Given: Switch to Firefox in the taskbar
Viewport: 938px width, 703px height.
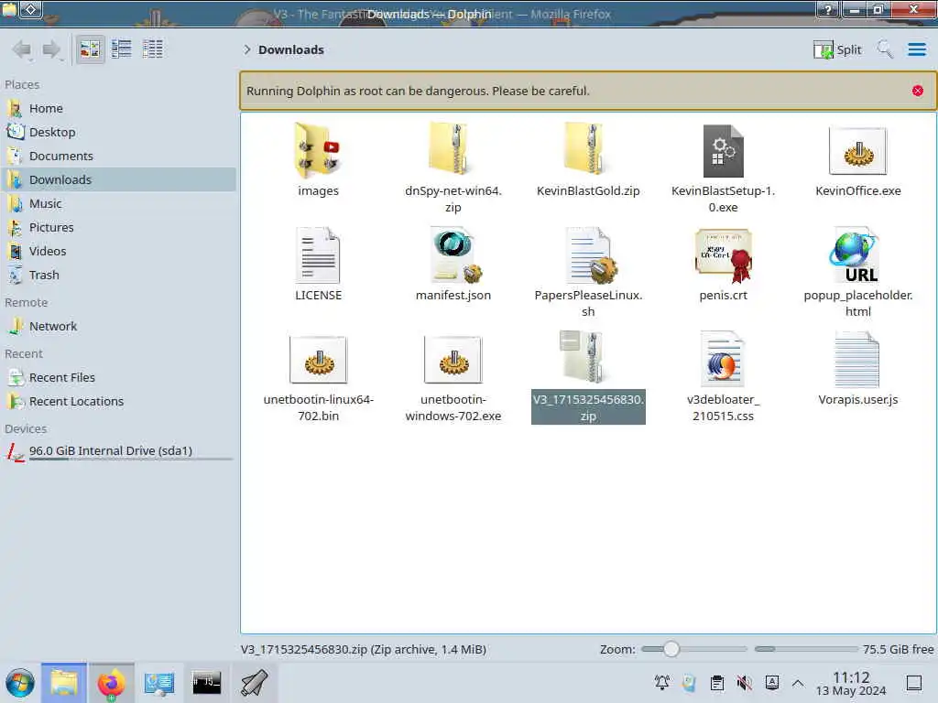Looking at the screenshot, I should coord(111,683).
